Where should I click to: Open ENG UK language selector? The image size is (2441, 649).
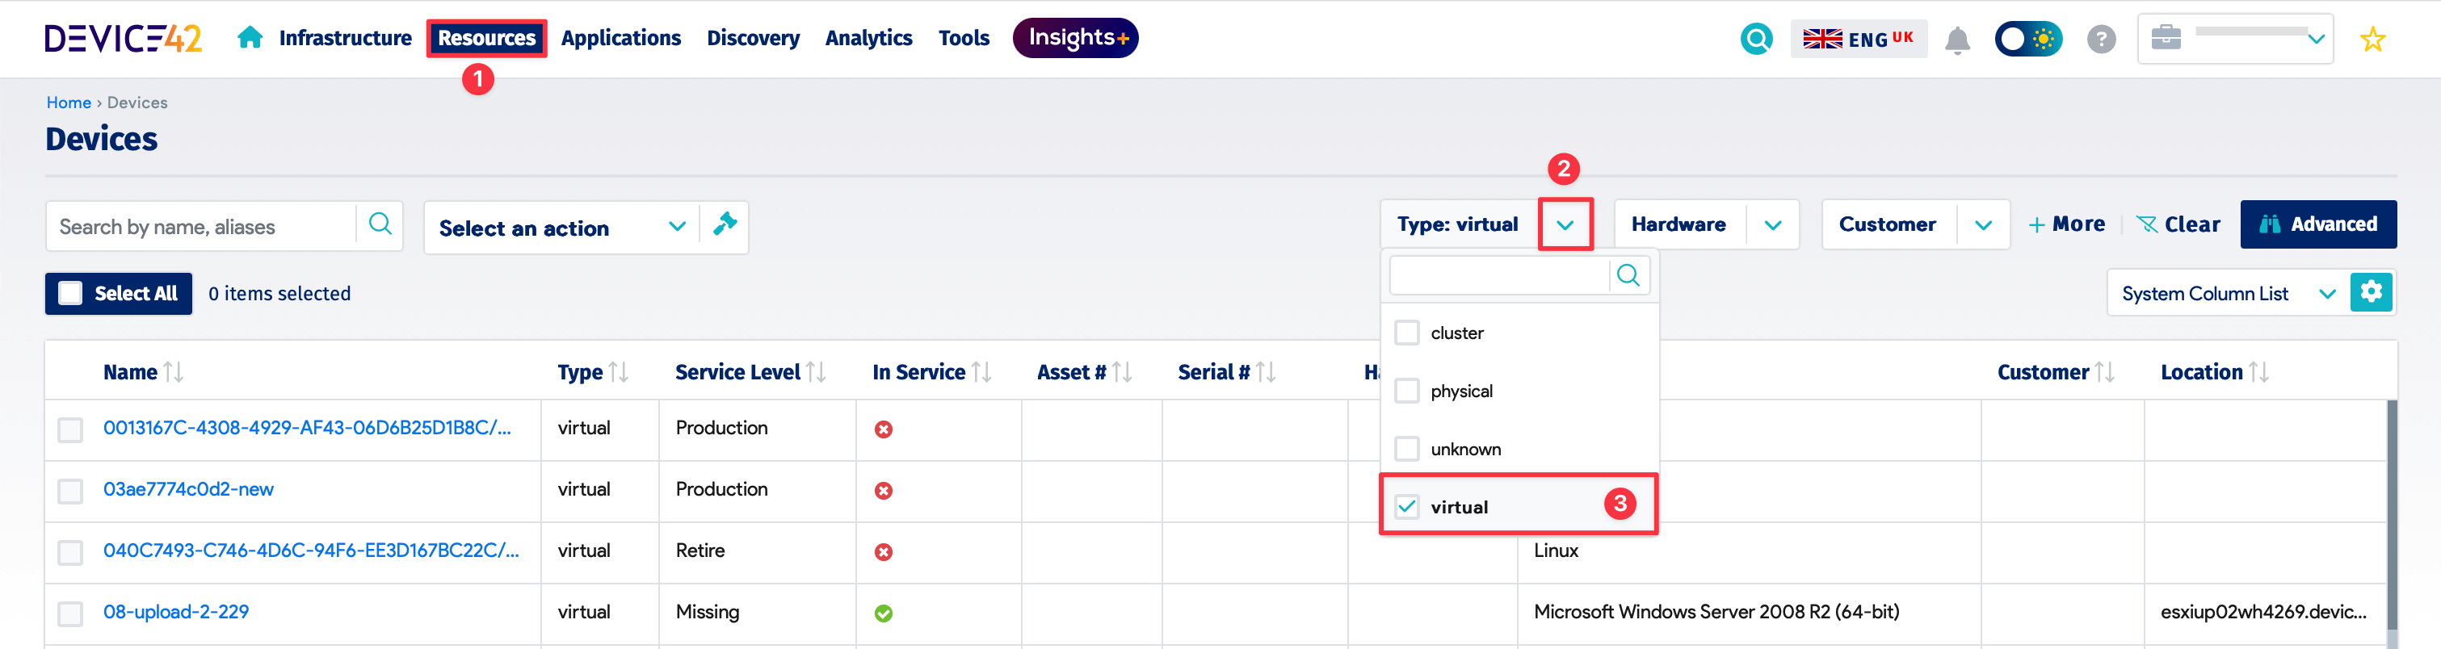pyautogui.click(x=1859, y=39)
